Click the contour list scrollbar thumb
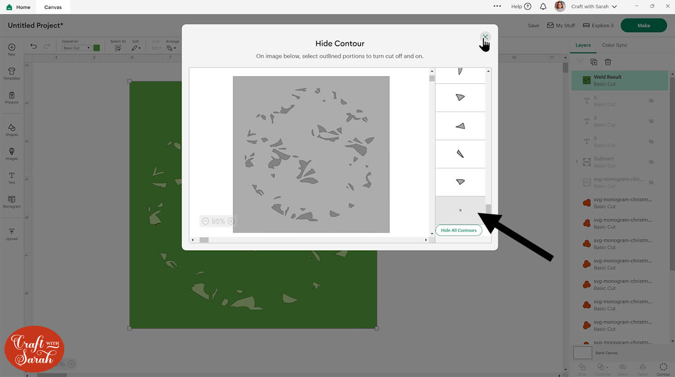Image resolution: width=675 pixels, height=377 pixels. pos(488,209)
